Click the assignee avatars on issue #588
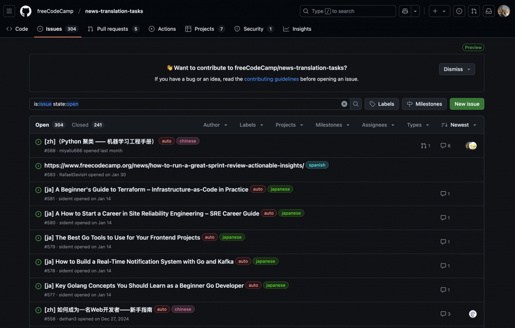 [471, 145]
